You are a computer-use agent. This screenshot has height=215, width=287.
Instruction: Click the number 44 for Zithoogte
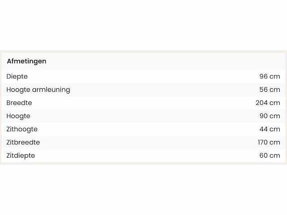pyautogui.click(x=263, y=129)
